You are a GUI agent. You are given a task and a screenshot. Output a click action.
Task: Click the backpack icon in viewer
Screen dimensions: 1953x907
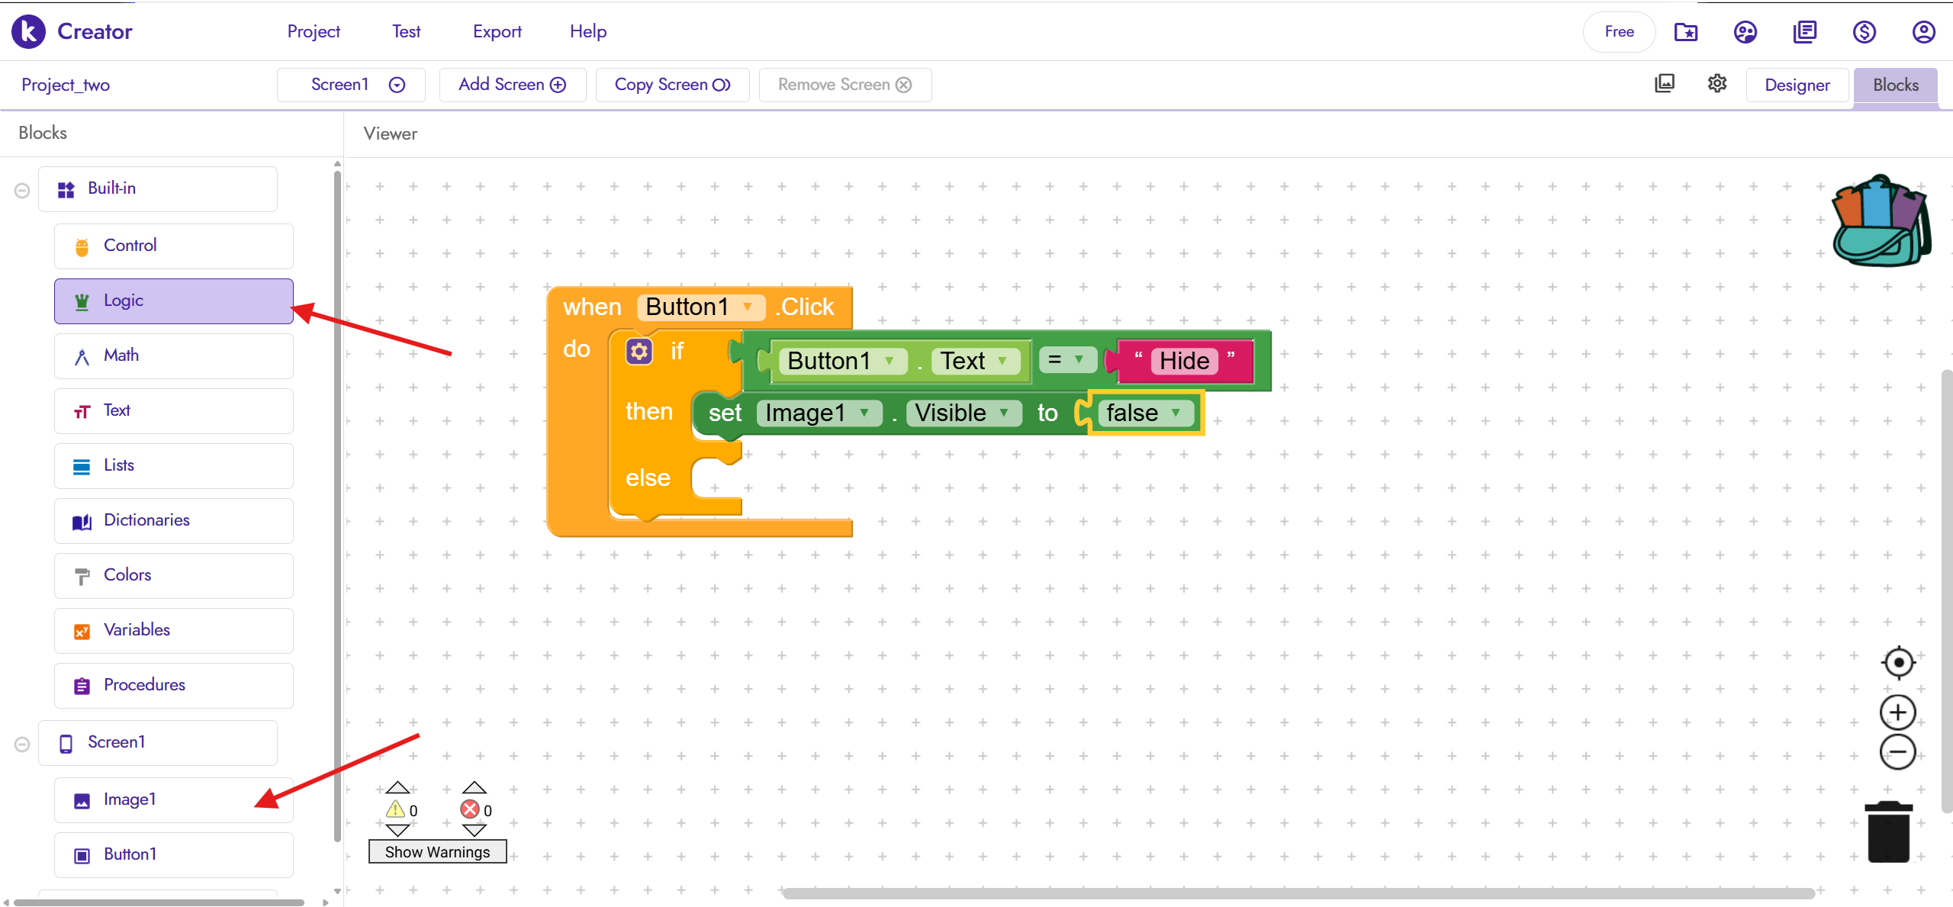[1881, 221]
